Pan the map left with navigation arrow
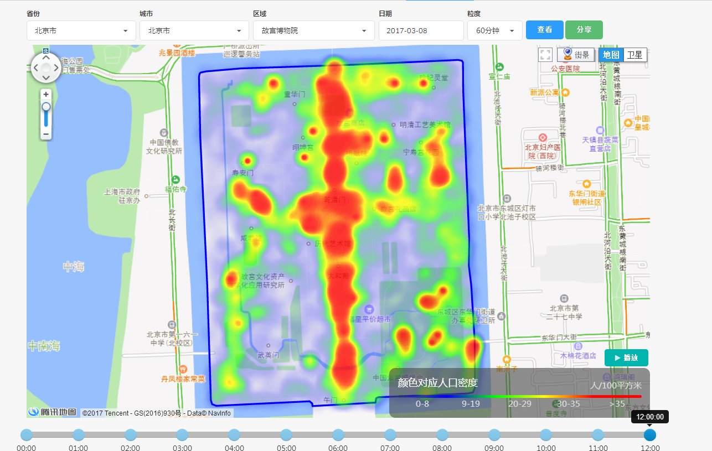Screen dimensions: 712x451 point(35,68)
